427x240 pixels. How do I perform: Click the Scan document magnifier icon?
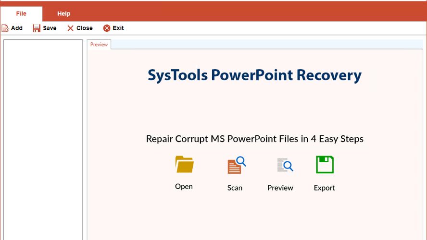pos(237,165)
